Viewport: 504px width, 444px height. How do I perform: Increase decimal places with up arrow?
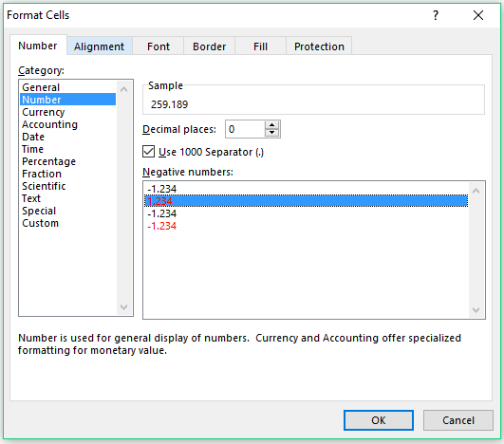(271, 125)
